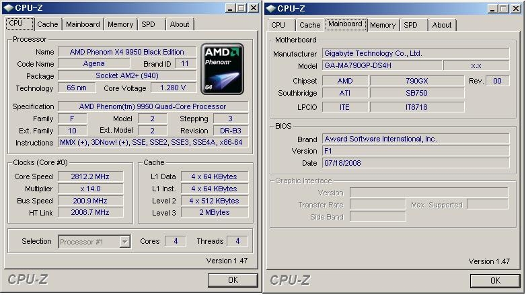526x295 pixels.
Task: Open the Processor #1 selection dropdown
Action: [125, 242]
